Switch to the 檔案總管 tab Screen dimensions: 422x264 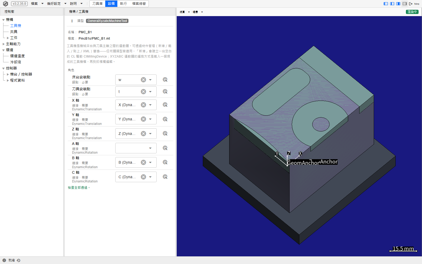pyautogui.click(x=139, y=4)
